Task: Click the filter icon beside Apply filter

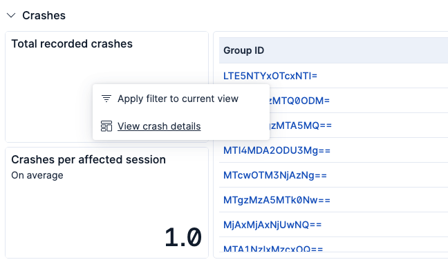Action: pos(106,99)
